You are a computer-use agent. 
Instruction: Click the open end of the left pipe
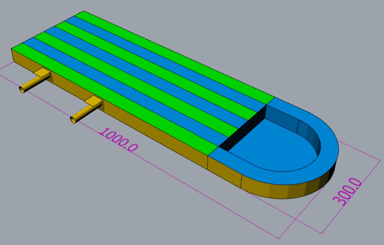[22, 89]
